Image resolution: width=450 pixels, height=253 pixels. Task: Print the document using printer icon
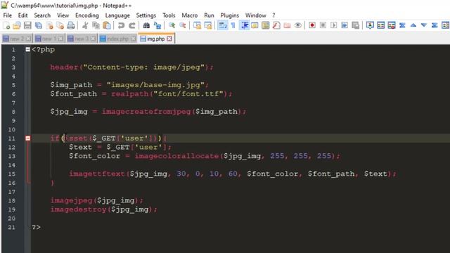70,25
